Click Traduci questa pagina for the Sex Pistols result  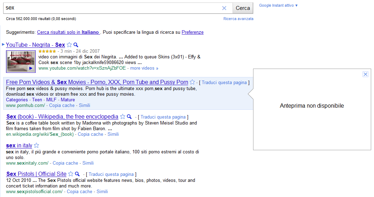(111, 174)
